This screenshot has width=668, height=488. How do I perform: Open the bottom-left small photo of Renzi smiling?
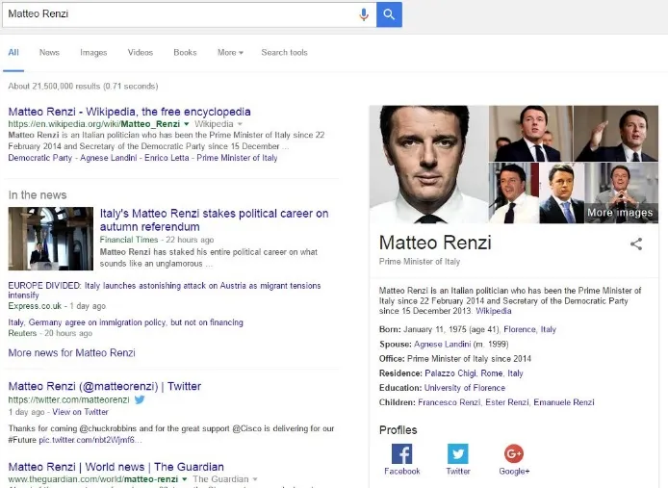tap(514, 193)
